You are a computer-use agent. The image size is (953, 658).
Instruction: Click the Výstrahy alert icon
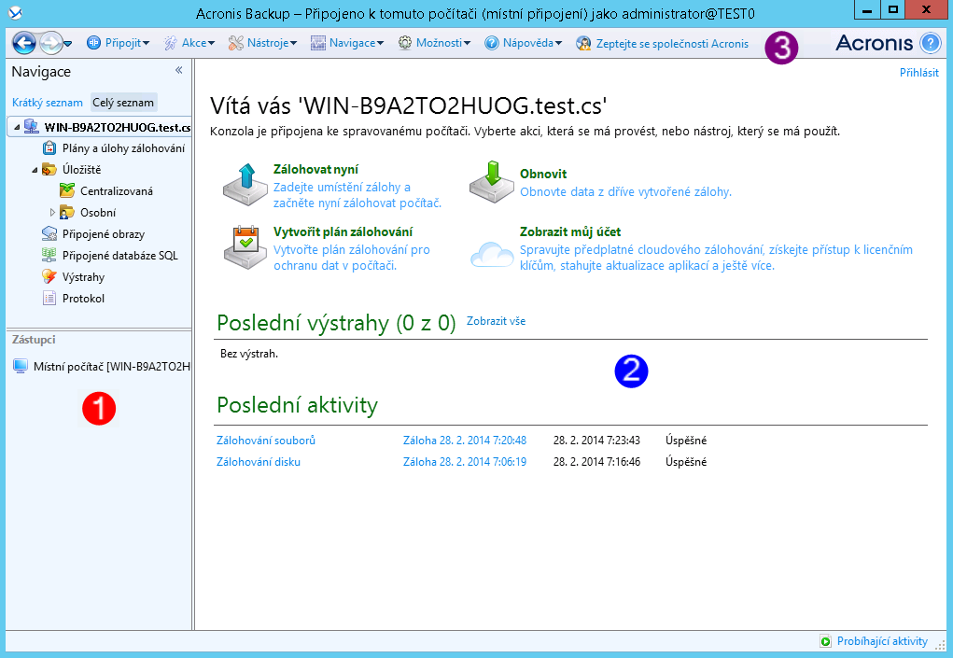(x=49, y=277)
